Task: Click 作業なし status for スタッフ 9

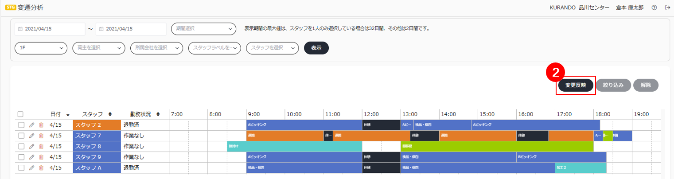Action: click(x=134, y=157)
